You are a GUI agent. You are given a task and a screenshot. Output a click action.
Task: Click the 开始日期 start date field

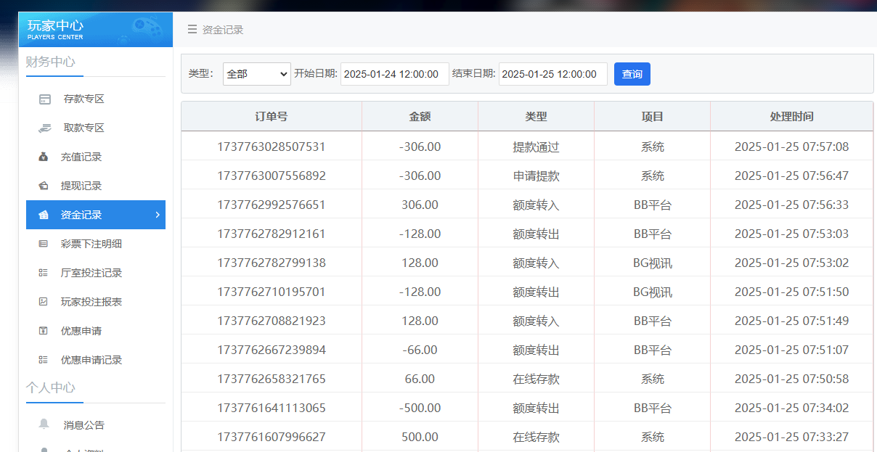(x=394, y=73)
